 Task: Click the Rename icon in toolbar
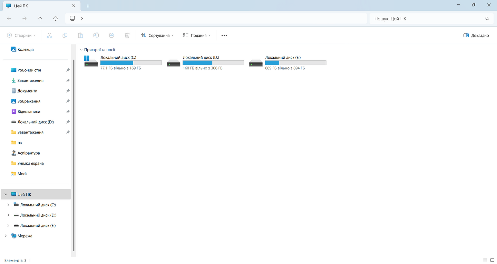point(96,35)
